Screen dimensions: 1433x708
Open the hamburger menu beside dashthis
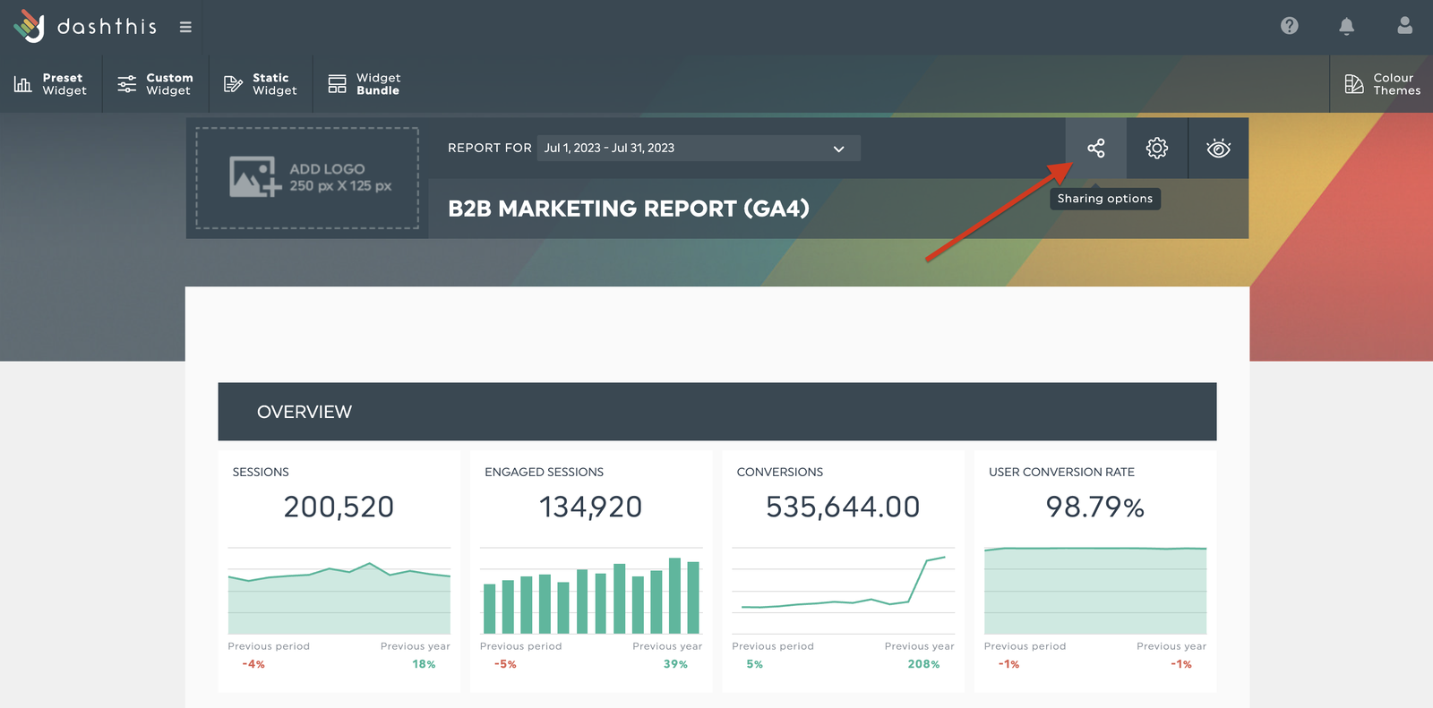[185, 27]
